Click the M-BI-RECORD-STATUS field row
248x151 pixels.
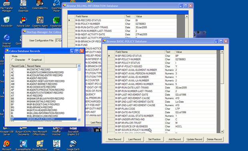[x=122, y=20]
